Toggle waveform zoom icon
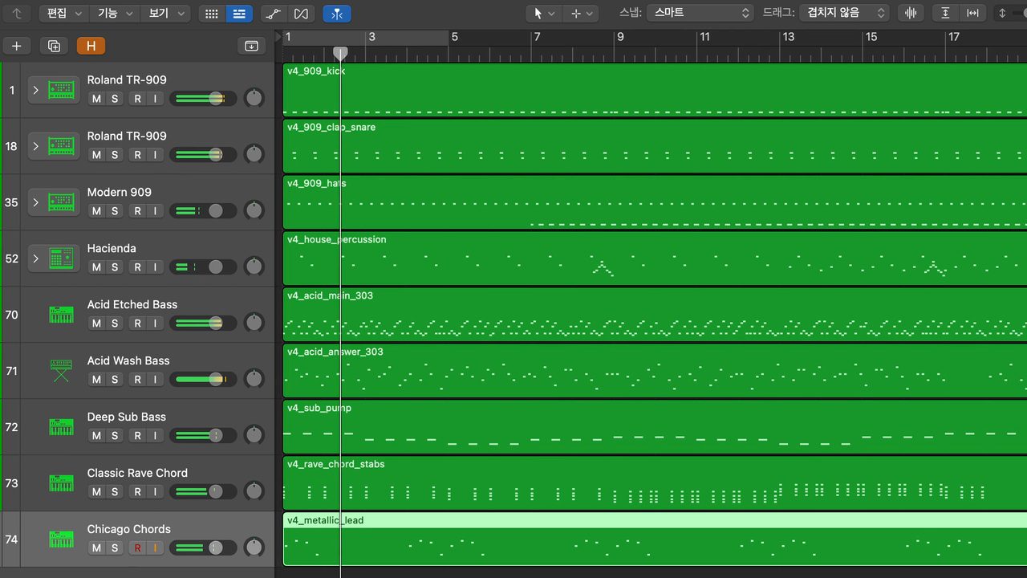The image size is (1027, 578). [911, 14]
